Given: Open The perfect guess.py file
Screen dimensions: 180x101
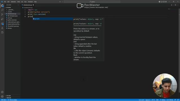Looking at the screenshot, I should [12, 26].
